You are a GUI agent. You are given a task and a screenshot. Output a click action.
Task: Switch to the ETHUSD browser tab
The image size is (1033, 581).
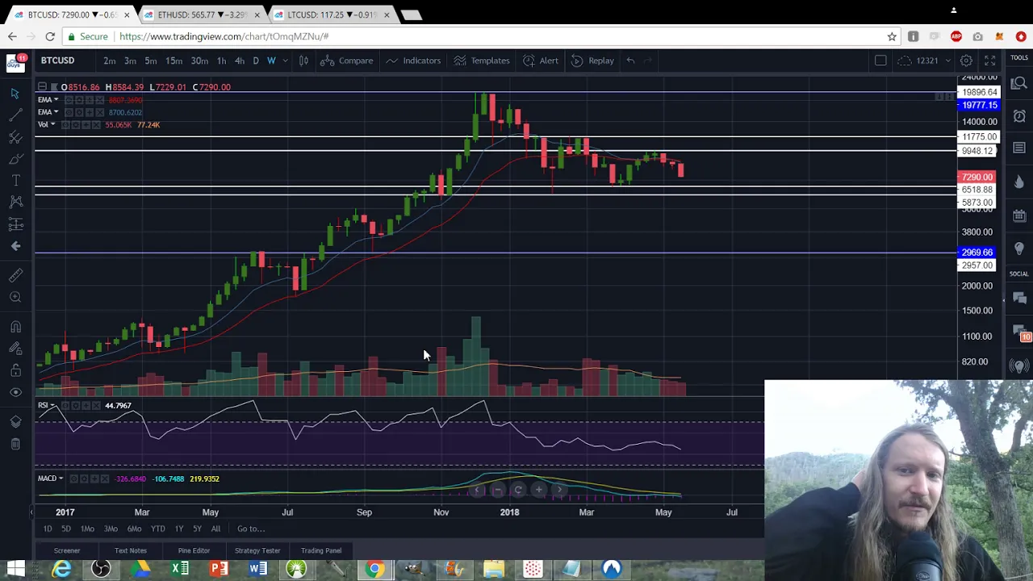click(x=202, y=15)
